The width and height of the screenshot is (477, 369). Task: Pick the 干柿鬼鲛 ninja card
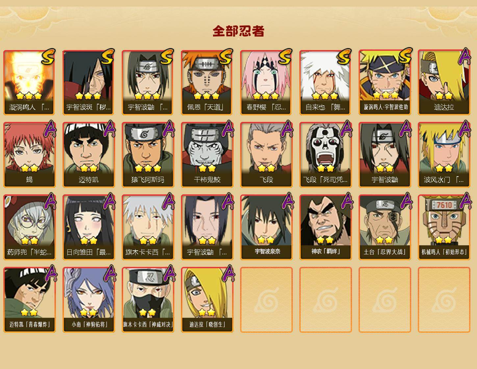207,155
